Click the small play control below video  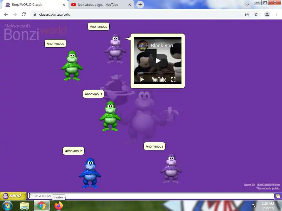point(142,79)
